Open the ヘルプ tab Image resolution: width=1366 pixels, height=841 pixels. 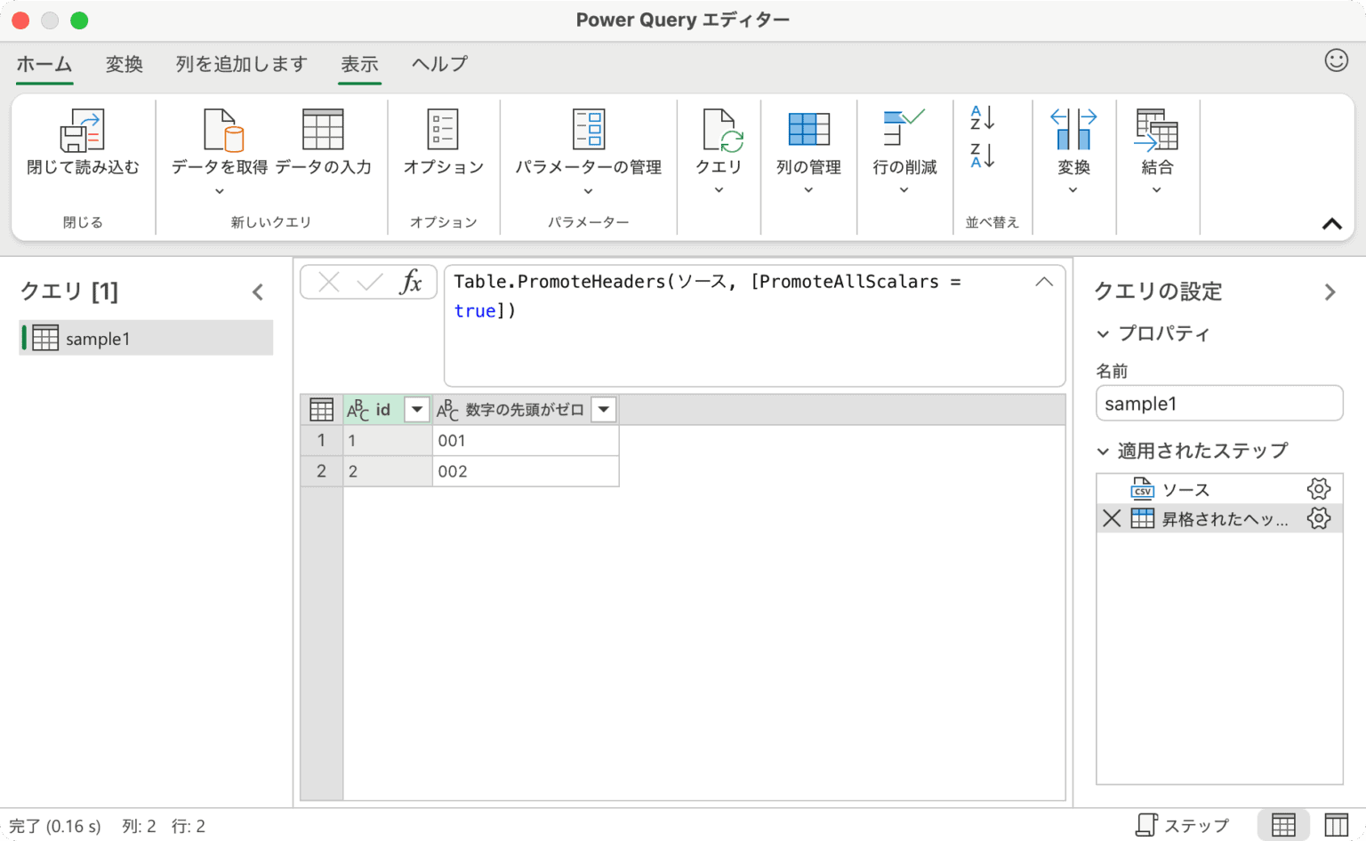click(438, 64)
